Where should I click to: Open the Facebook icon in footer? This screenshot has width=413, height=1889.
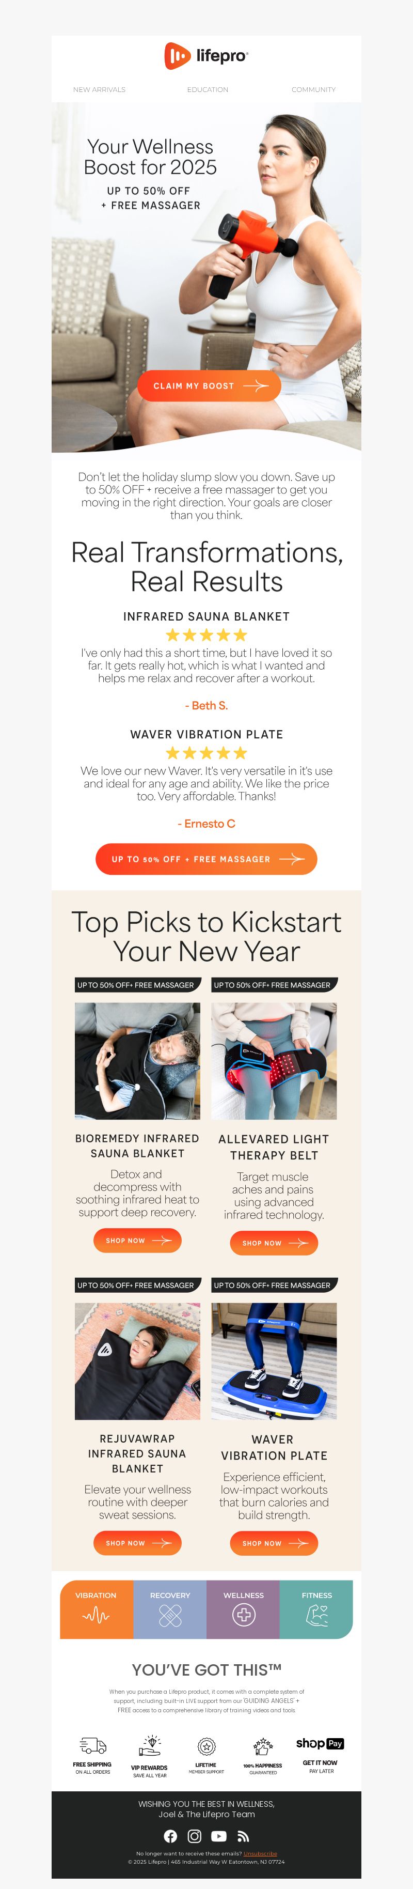click(170, 1835)
